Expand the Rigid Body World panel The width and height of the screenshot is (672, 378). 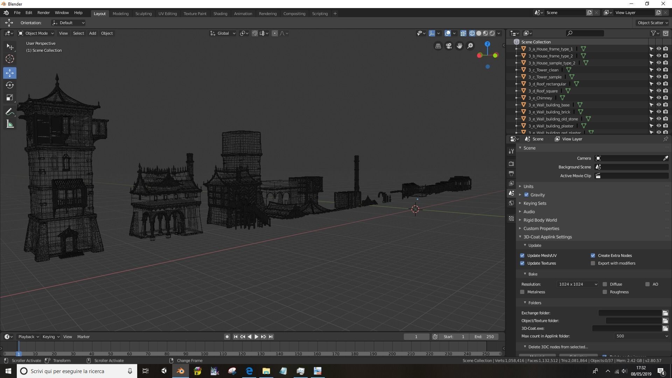(x=540, y=220)
